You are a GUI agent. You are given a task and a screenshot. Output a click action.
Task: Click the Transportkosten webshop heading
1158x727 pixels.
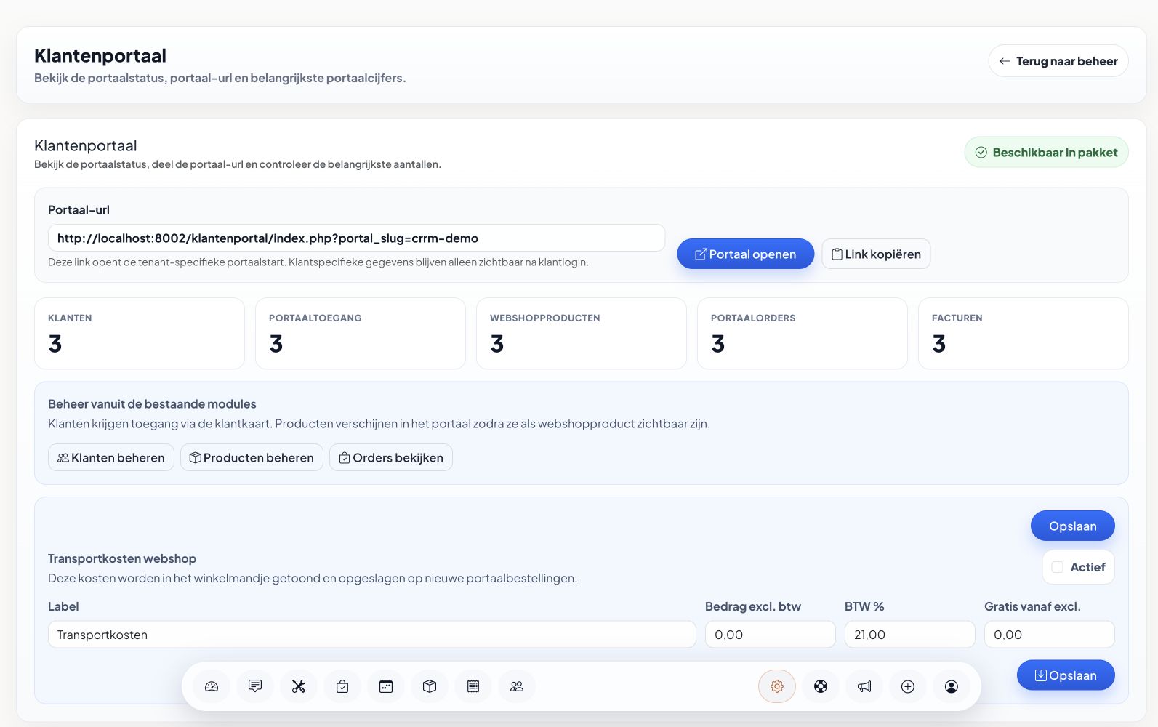[122, 558]
